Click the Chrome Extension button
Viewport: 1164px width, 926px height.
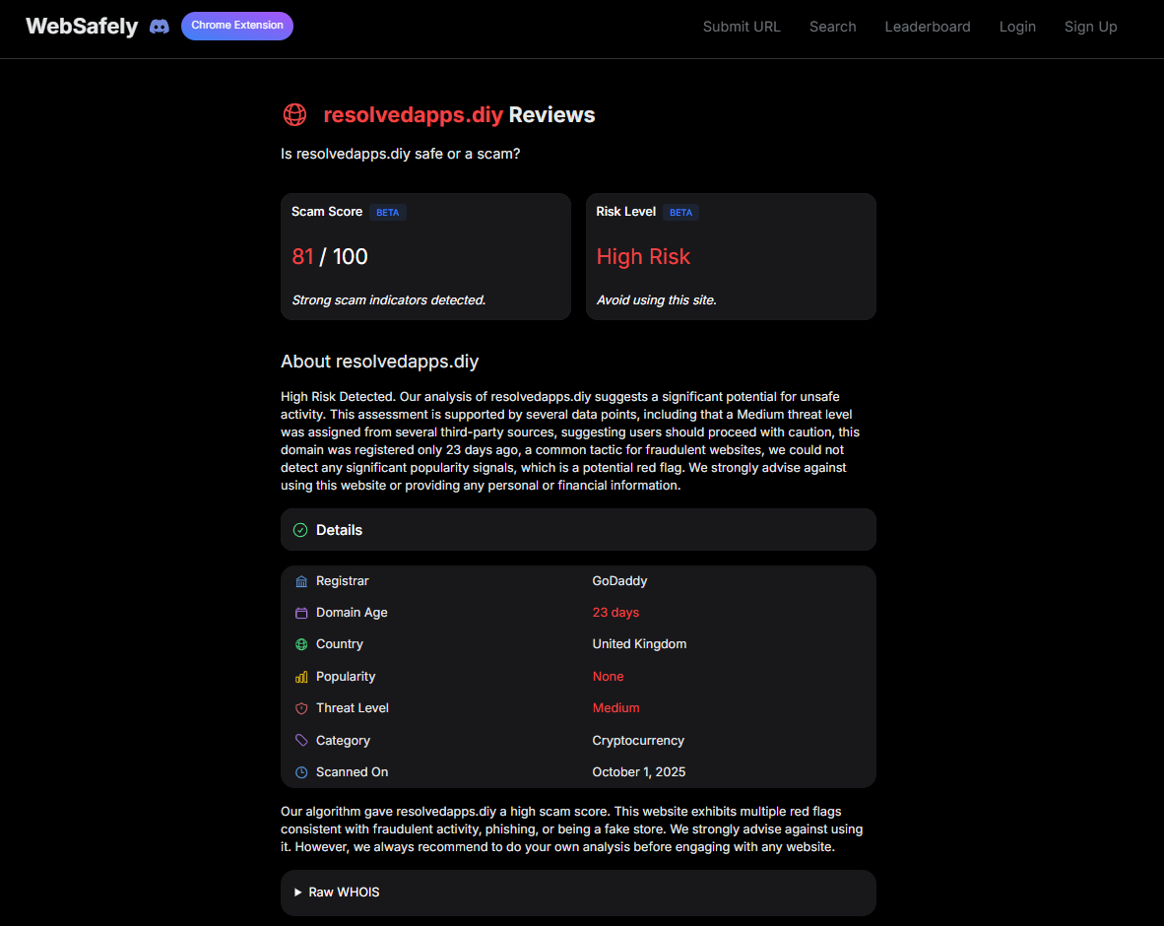(236, 26)
